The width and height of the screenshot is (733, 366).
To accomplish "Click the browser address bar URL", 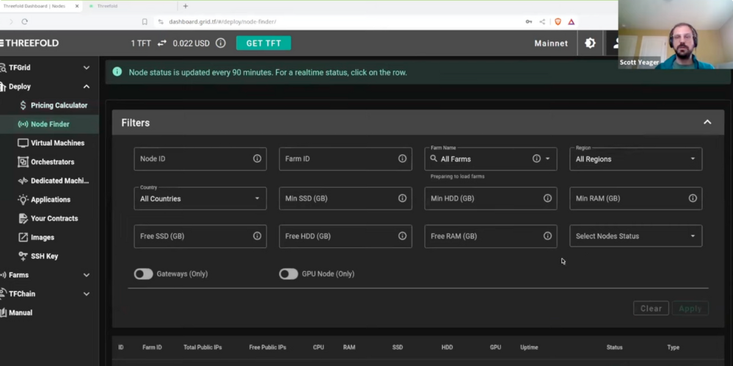I will coord(222,21).
